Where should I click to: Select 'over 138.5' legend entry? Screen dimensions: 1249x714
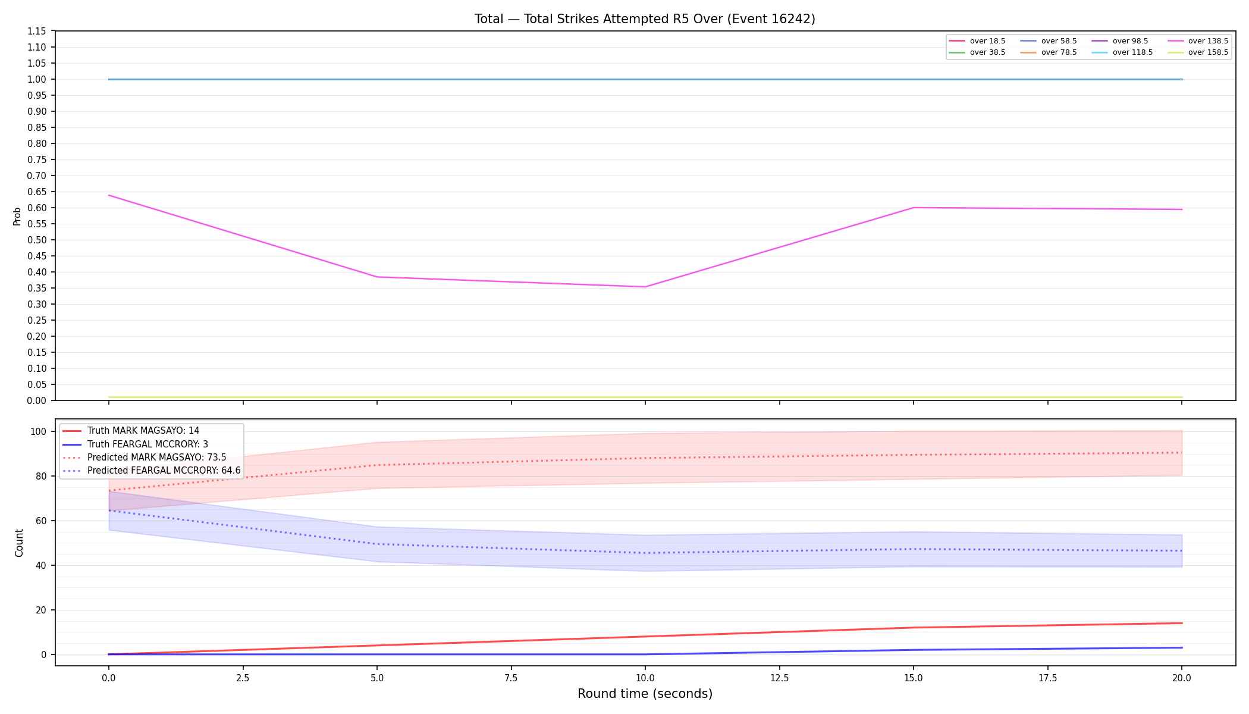coord(1198,41)
